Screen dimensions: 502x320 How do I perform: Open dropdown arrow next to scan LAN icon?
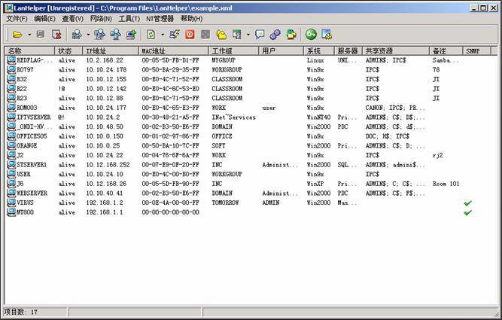88,35
